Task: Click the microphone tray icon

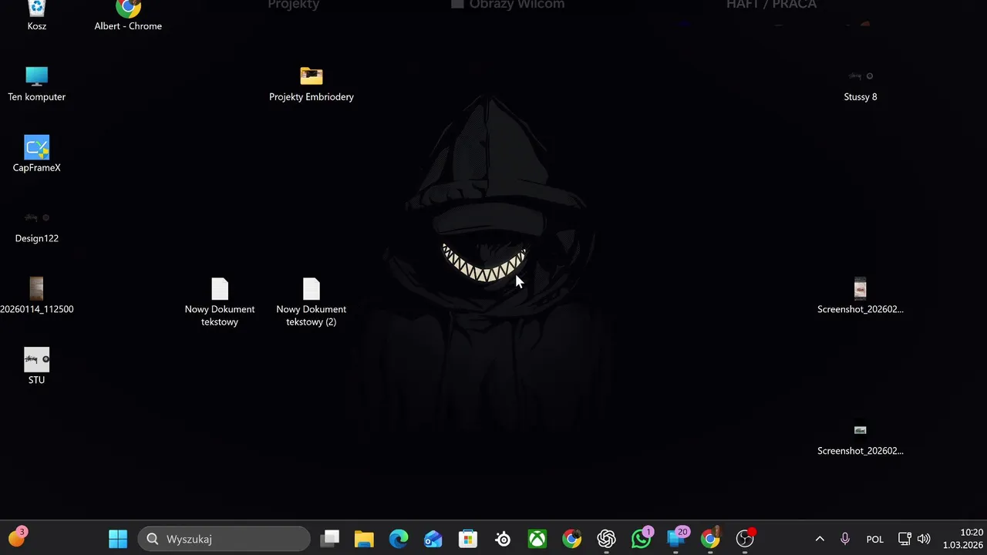Action: 845,539
